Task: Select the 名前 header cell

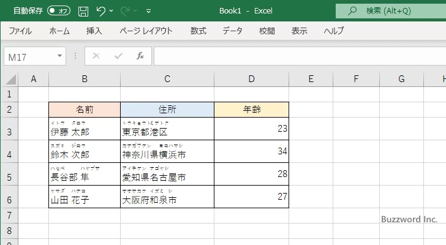Action: tap(85, 110)
